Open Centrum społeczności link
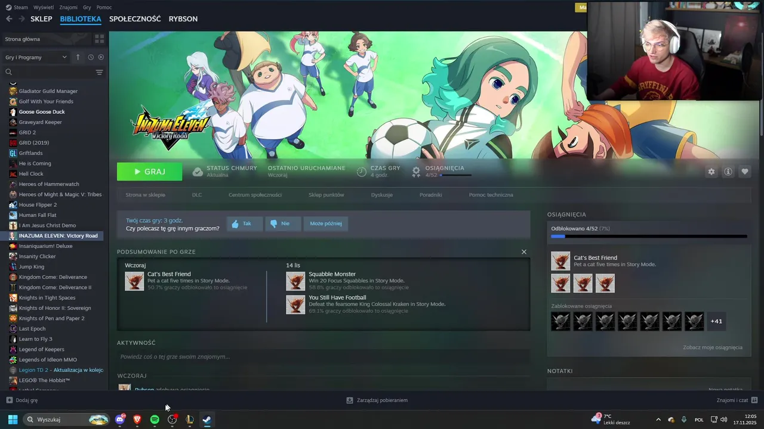This screenshot has width=764, height=429. (255, 195)
